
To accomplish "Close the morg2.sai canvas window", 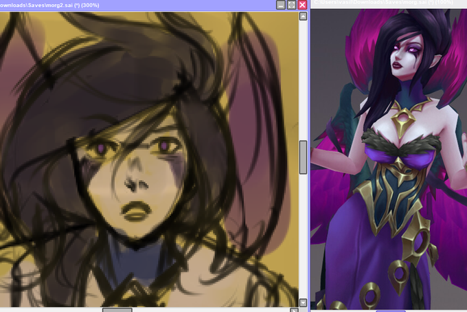I will (x=302, y=5).
